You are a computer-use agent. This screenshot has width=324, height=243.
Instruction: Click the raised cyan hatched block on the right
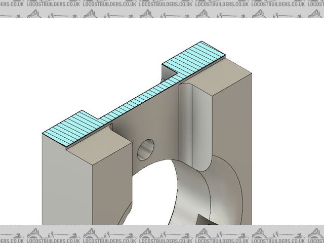tap(195, 57)
